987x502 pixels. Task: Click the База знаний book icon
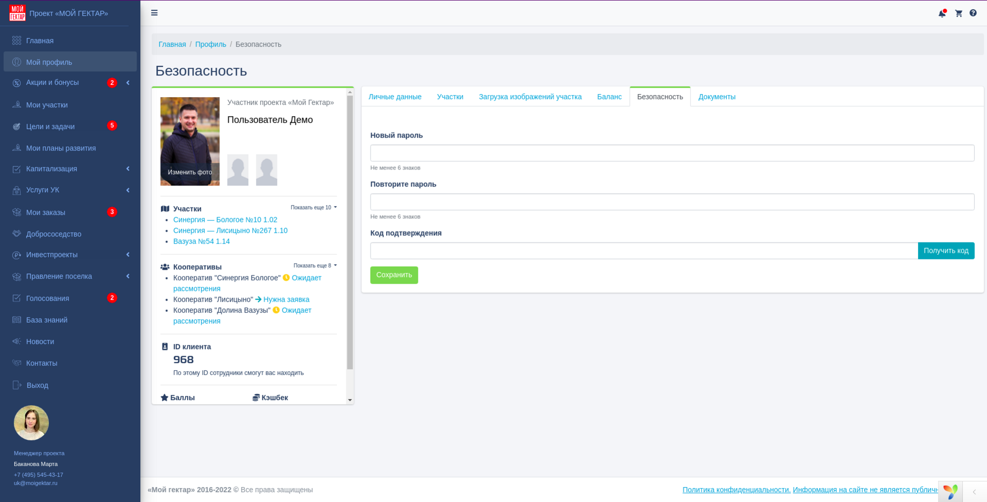(17, 320)
